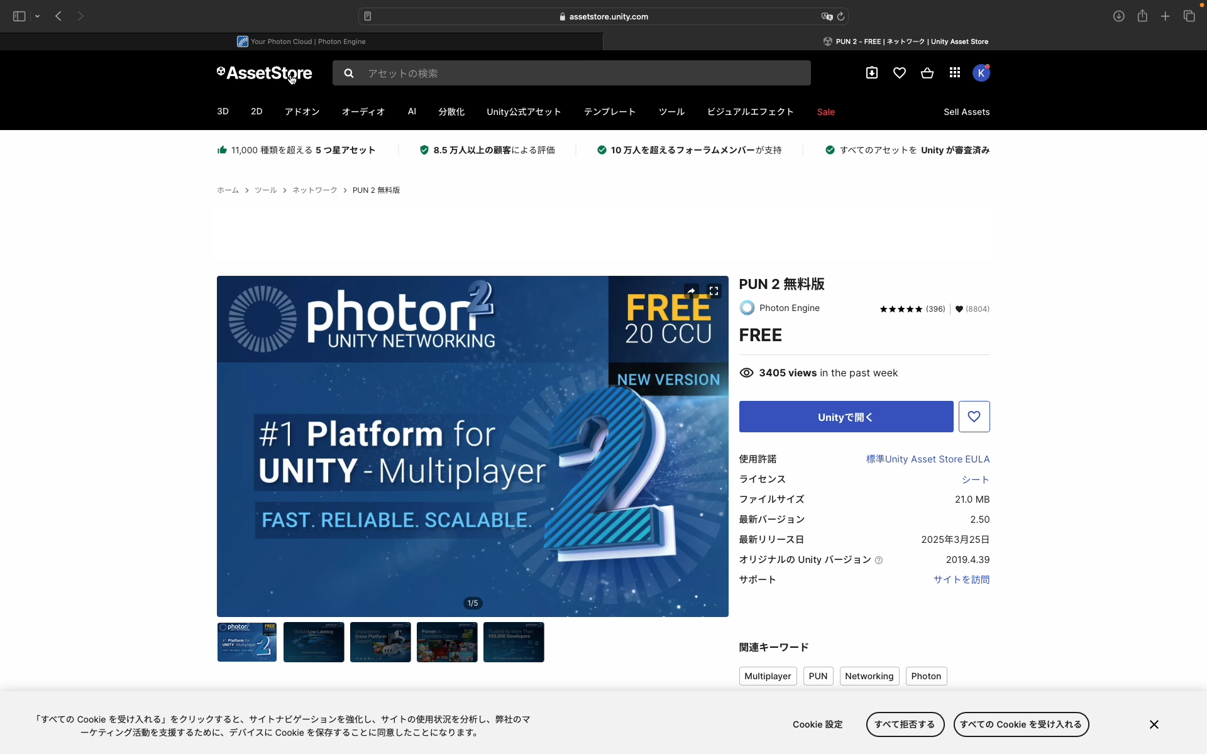Click the help icon beside オリジナルの Unity バージョン
Viewport: 1207px width, 754px height.
pyautogui.click(x=879, y=560)
